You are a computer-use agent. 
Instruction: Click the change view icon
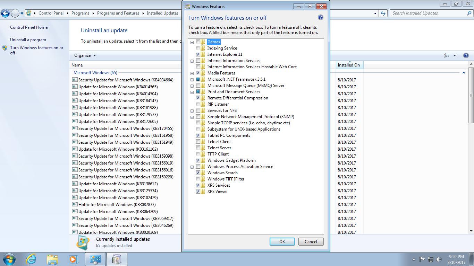[447, 55]
